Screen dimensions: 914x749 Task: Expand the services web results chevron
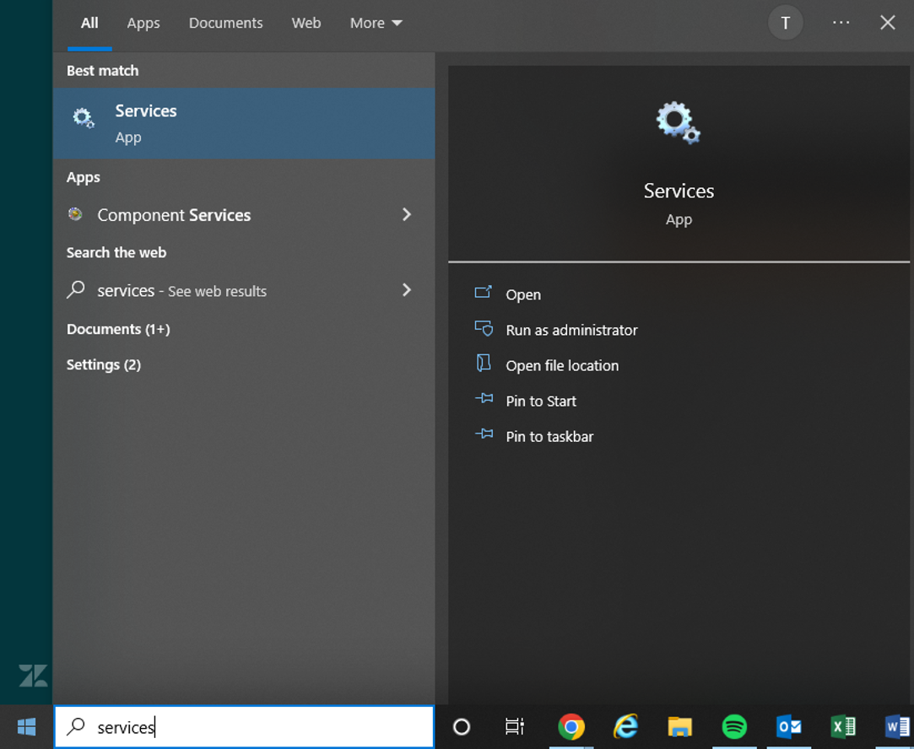tap(407, 290)
